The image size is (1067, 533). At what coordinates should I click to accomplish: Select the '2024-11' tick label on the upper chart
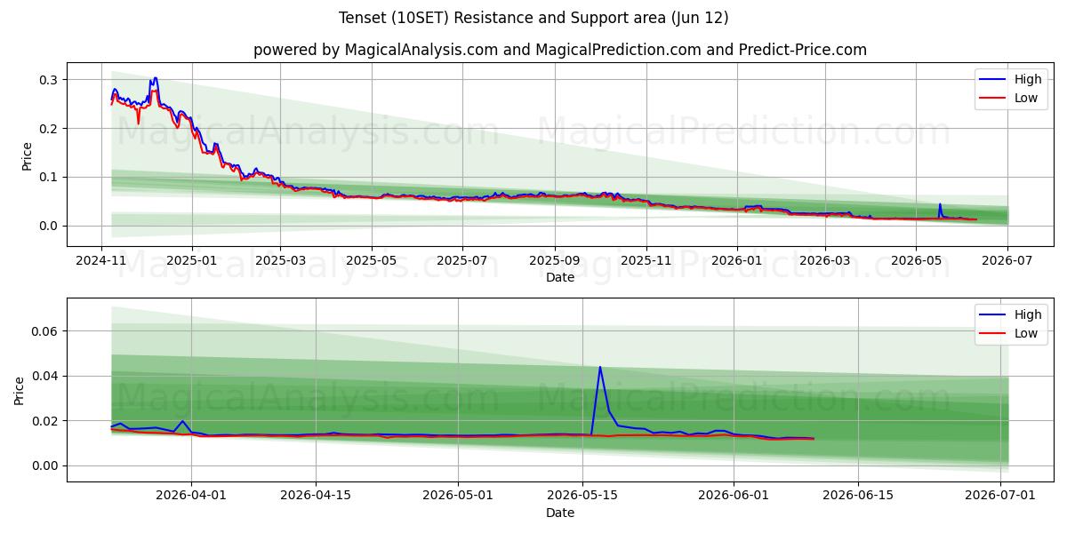(100, 260)
